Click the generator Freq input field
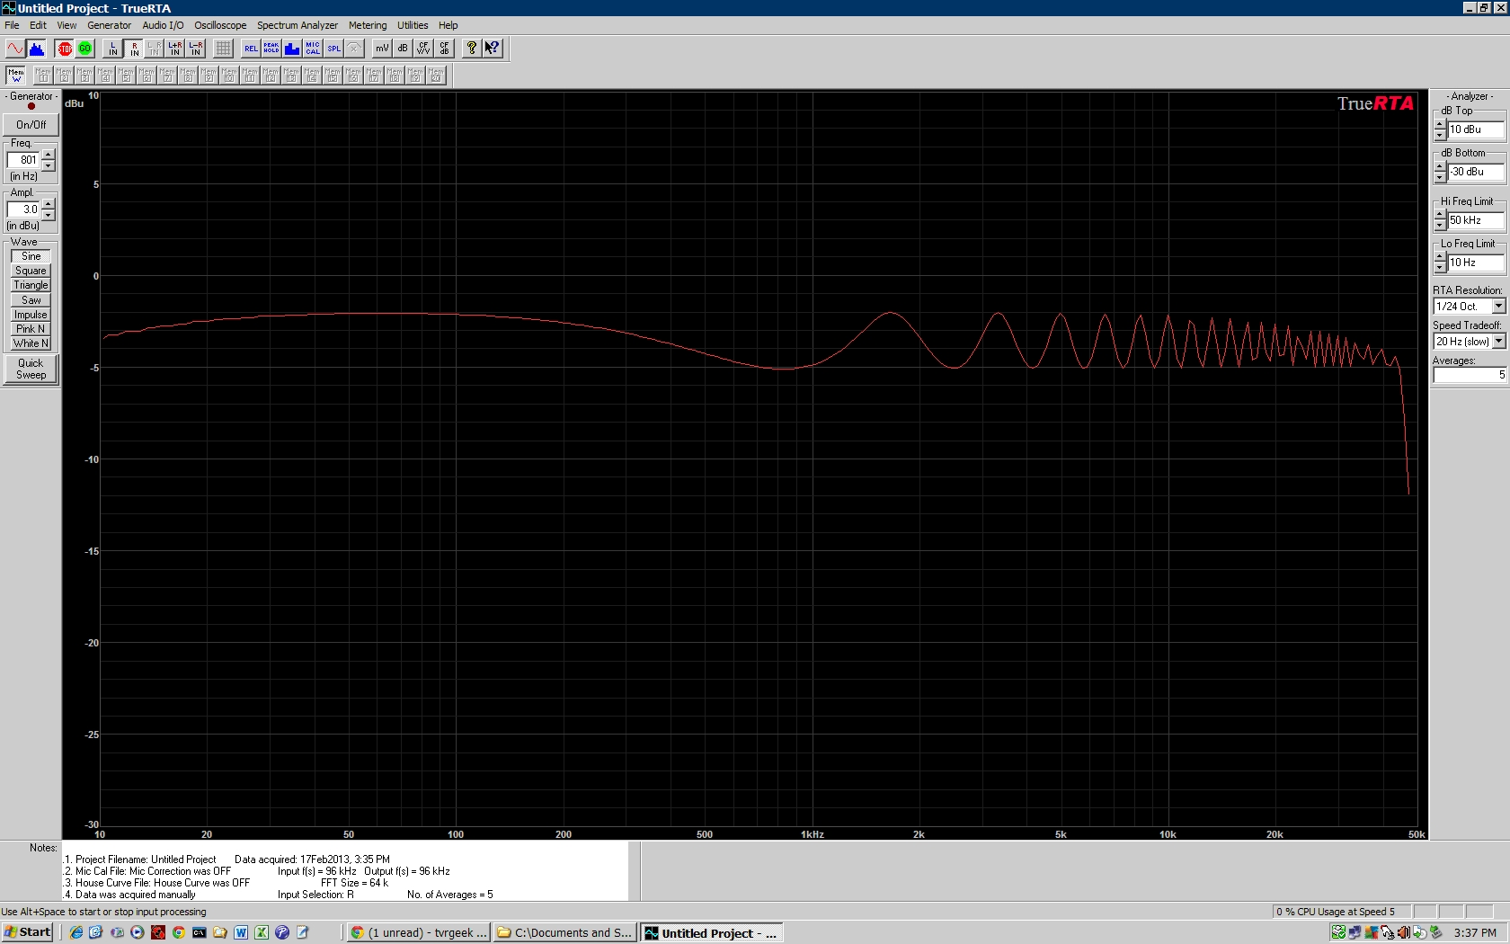1510x944 pixels. point(23,160)
